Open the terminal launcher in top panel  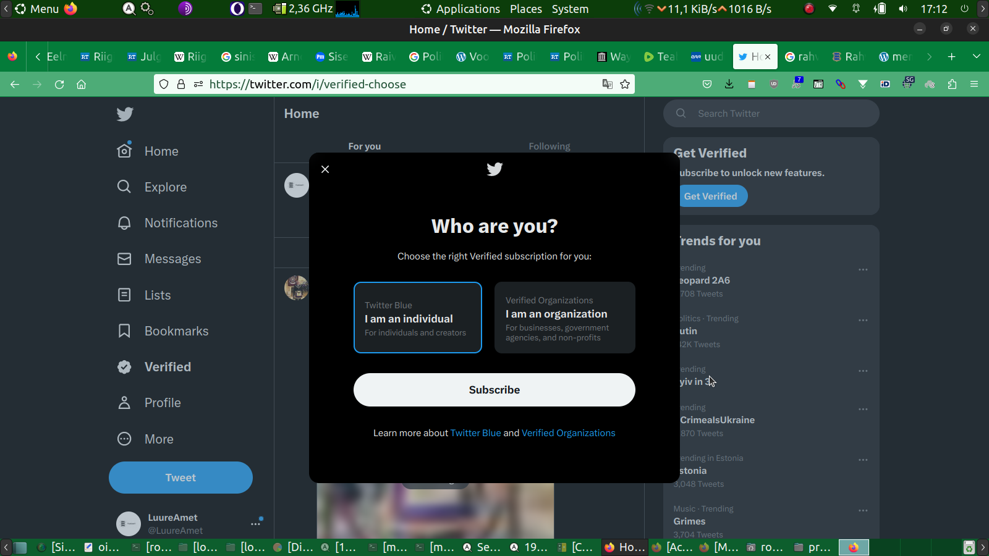coord(255,9)
